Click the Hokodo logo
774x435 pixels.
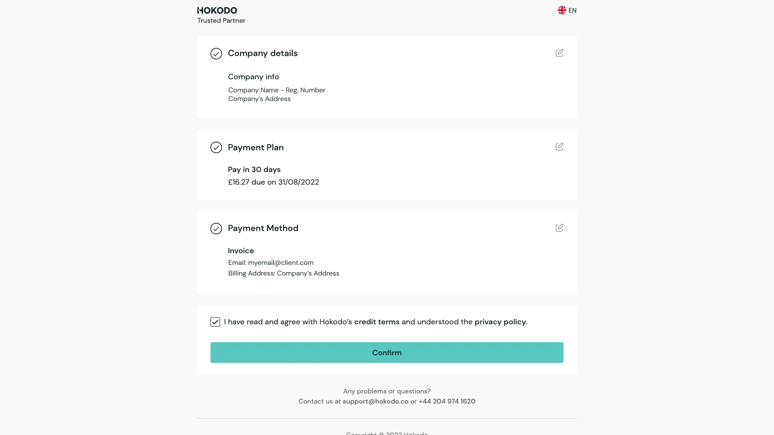(x=217, y=11)
